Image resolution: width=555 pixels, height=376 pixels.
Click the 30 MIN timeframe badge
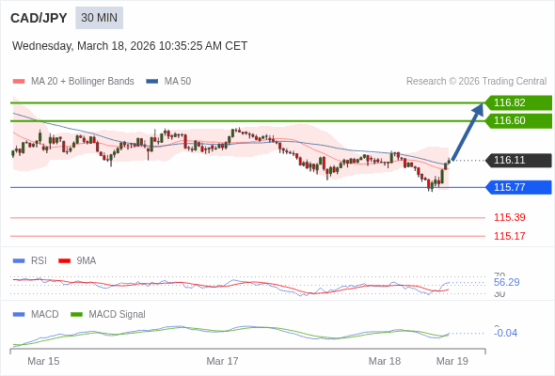click(99, 18)
